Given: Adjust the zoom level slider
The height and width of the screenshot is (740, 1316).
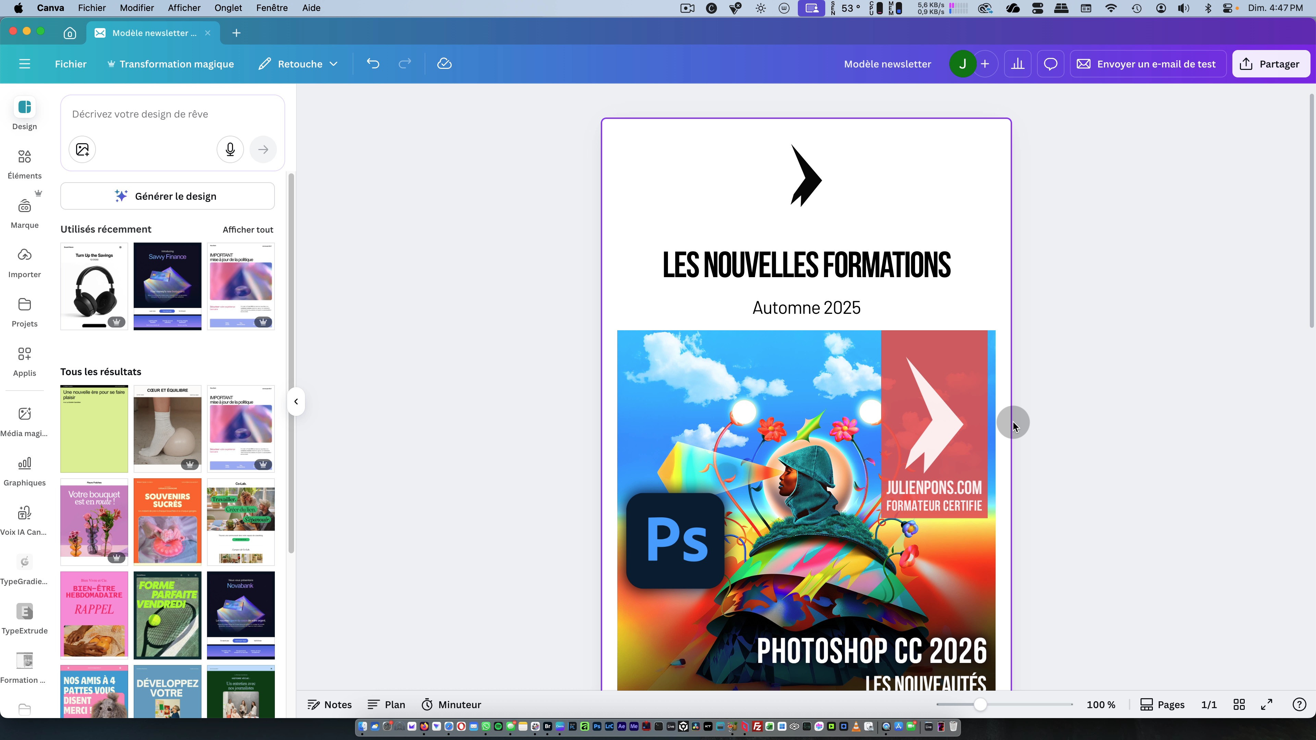Looking at the screenshot, I should pyautogui.click(x=980, y=705).
